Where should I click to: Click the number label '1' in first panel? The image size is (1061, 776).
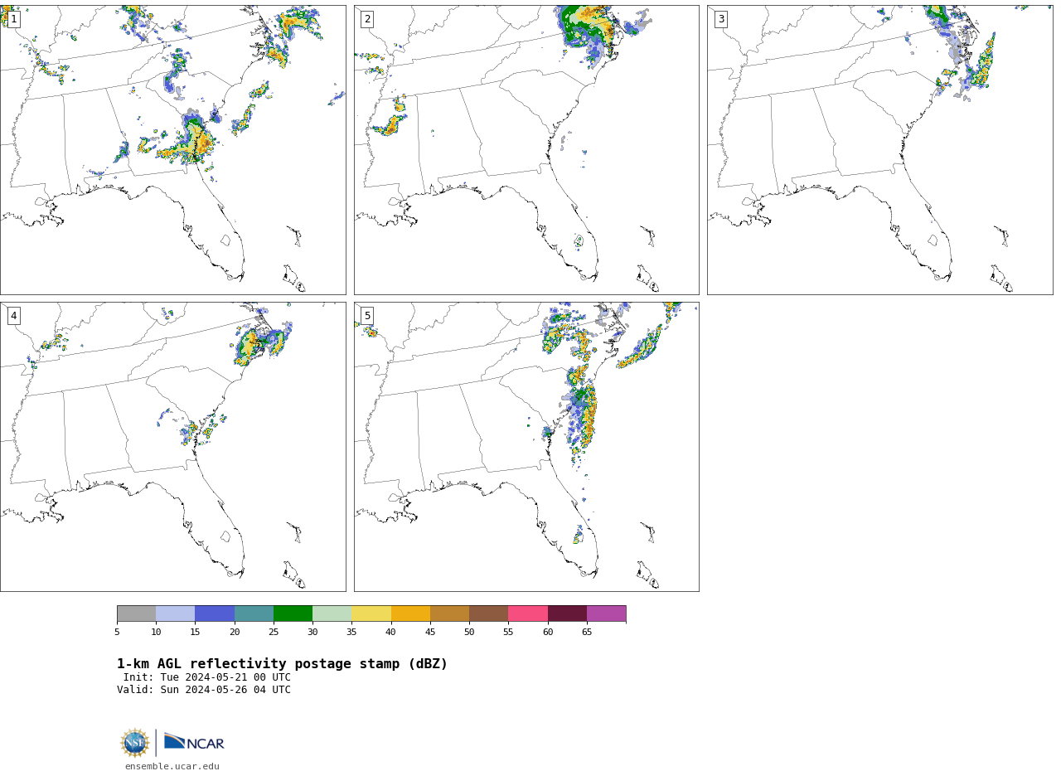13,19
